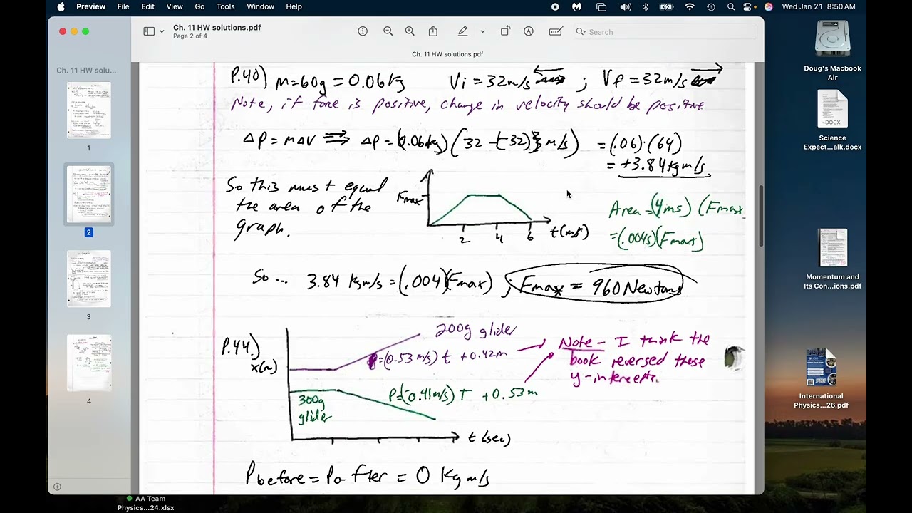Select page 3 thumbnail in sidebar
912x513 pixels.
tap(89, 279)
